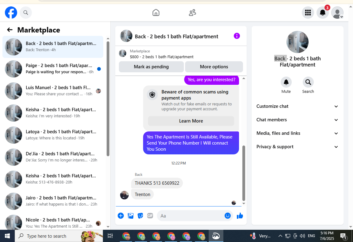This screenshot has height=242, width=353.
Task: Choose a sticker from the sticker icon
Action: click(140, 216)
